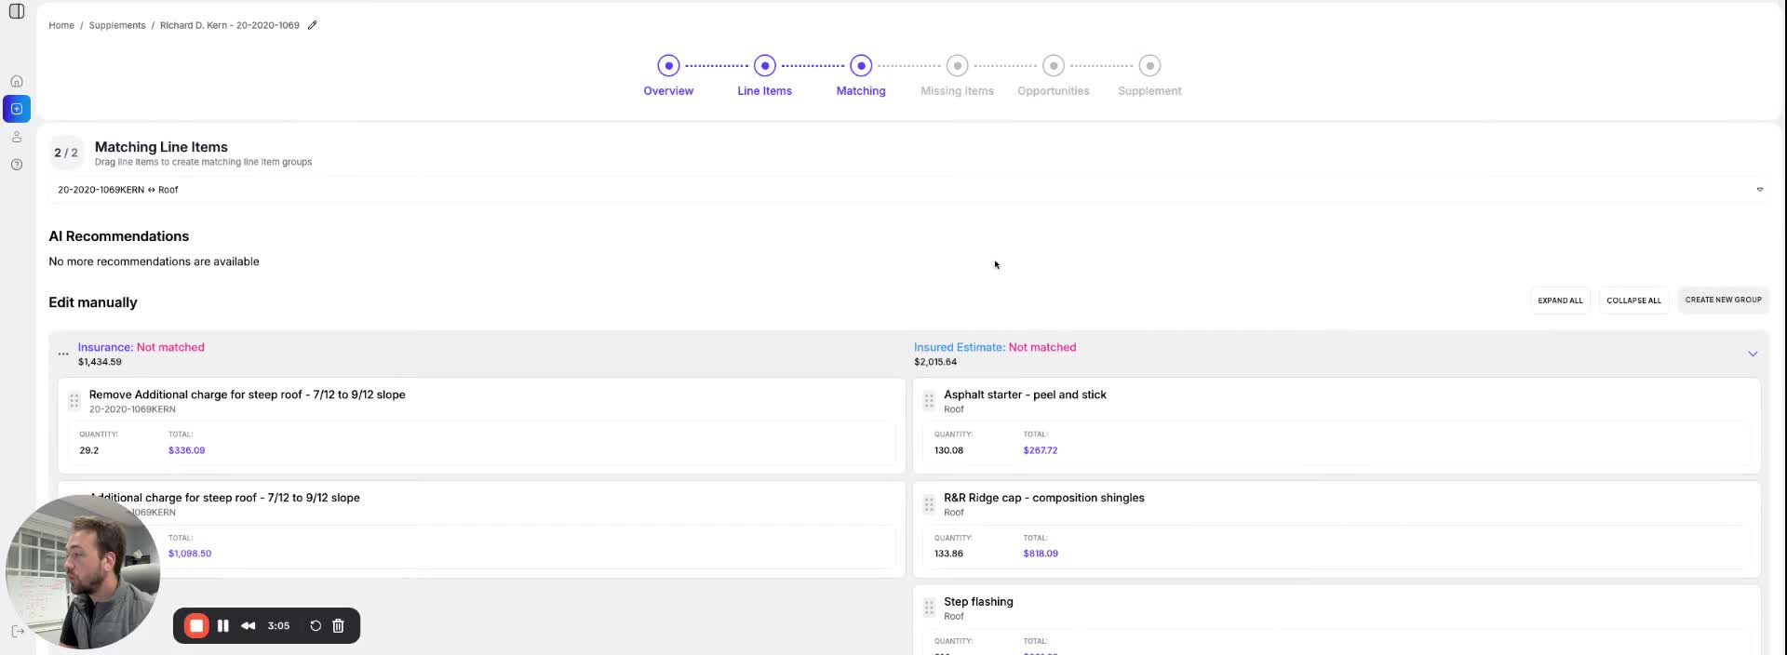
Task: Click the 133.86 quantity value
Action: (x=948, y=554)
